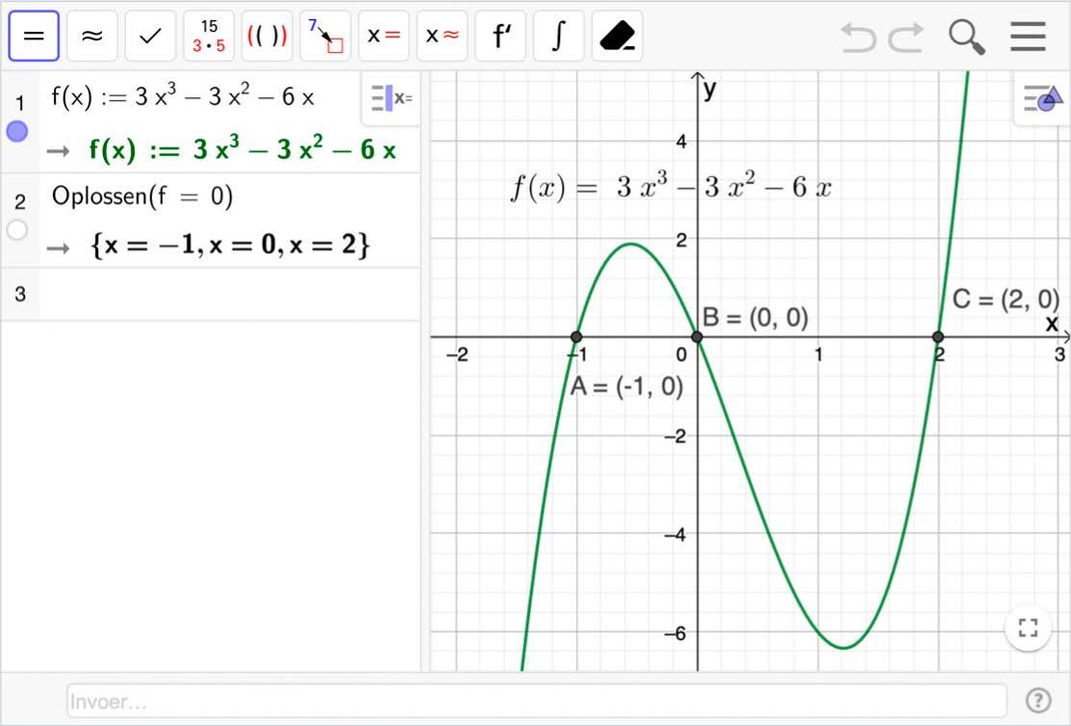Select point A at (-1, 0)
1071x726 pixels.
576,336
